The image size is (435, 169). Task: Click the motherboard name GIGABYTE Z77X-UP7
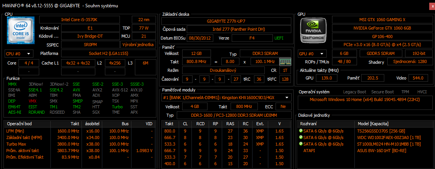[226, 21]
